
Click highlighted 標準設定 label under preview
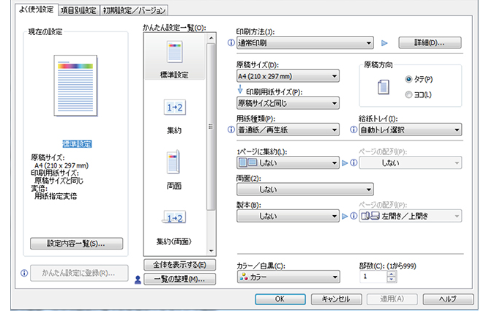pyautogui.click(x=77, y=144)
